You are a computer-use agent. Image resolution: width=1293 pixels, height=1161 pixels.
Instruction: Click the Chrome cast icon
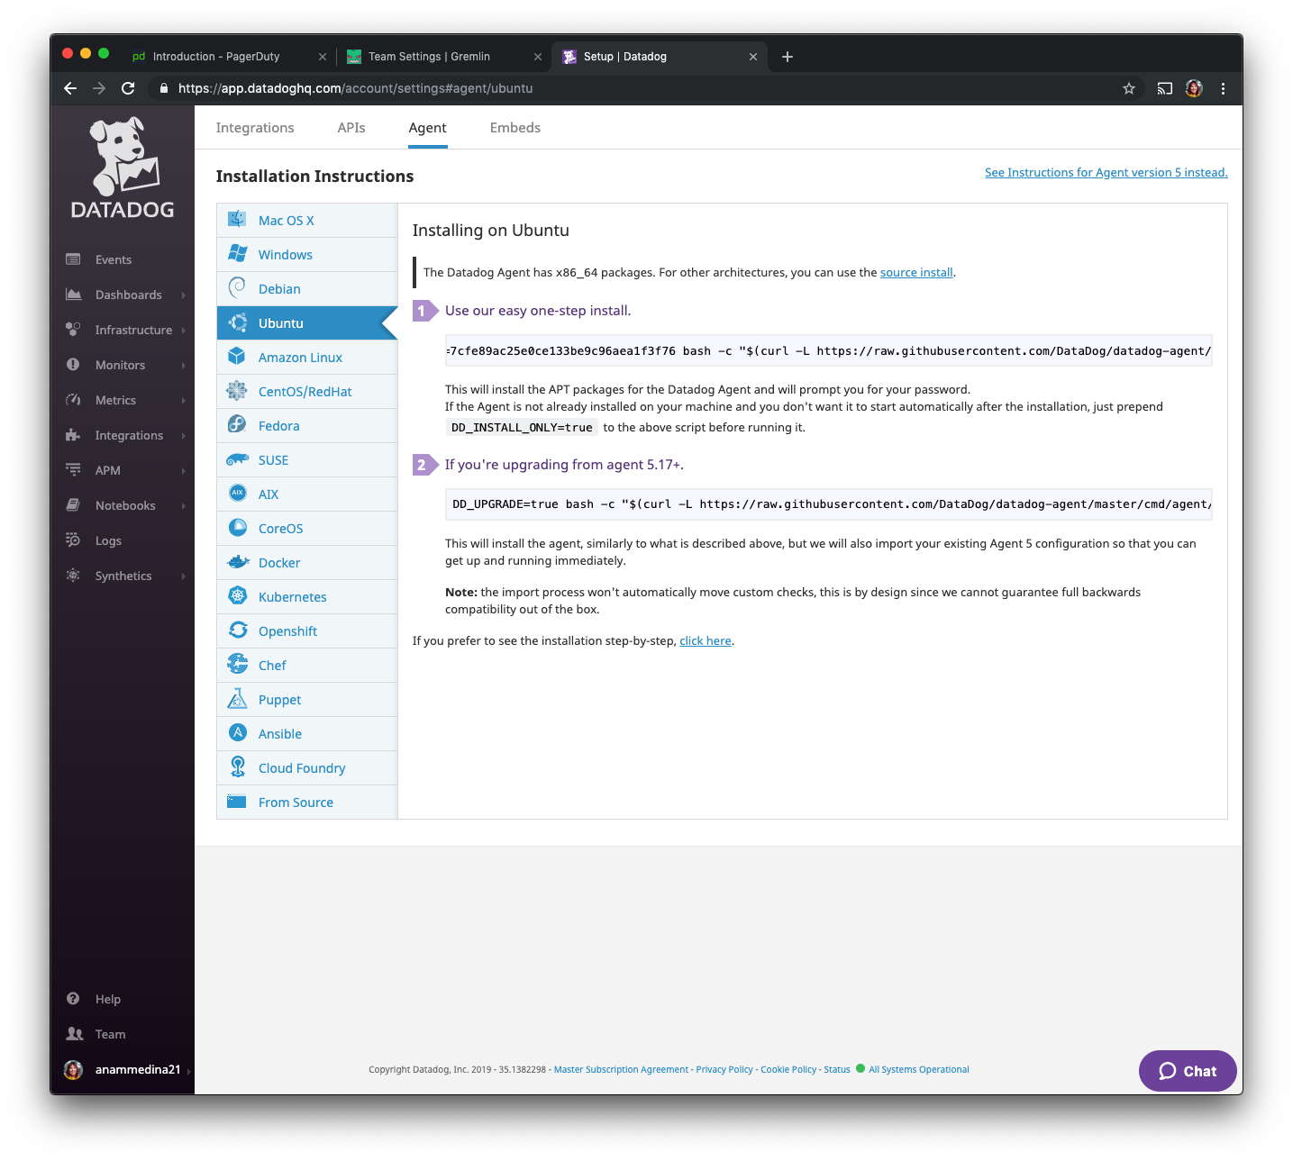pos(1164,88)
